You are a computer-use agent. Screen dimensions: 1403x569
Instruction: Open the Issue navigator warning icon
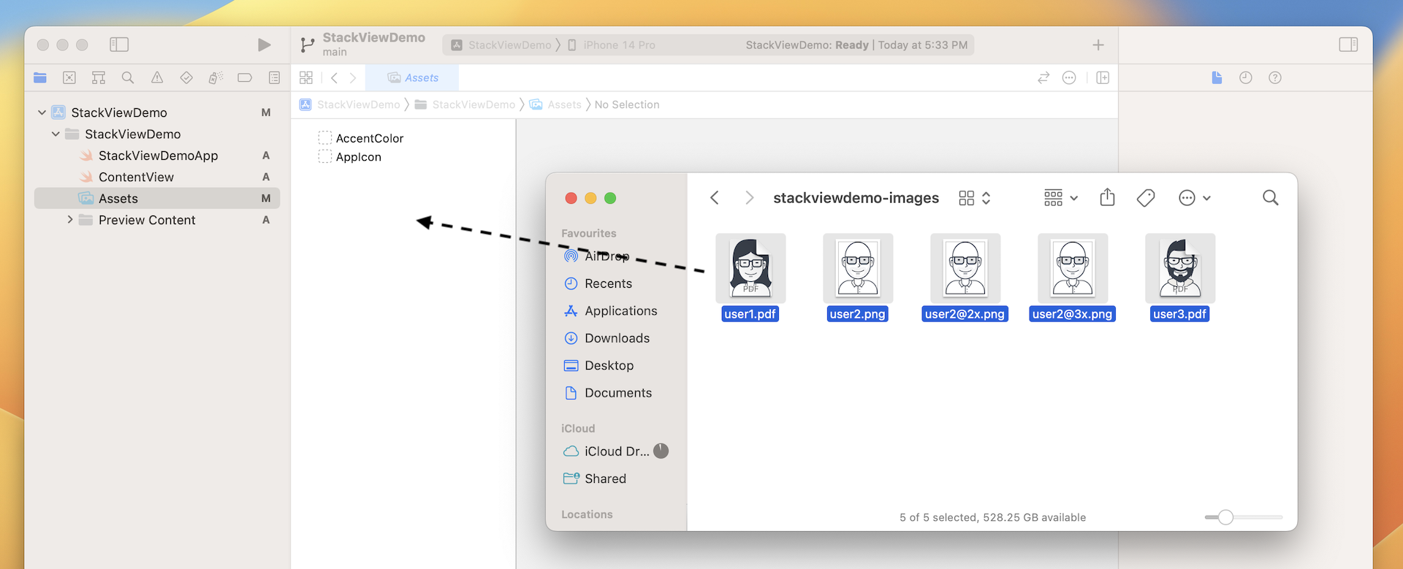pos(157,77)
